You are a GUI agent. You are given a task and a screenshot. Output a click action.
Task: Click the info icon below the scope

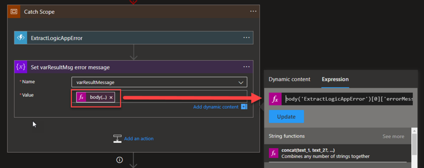point(120,160)
